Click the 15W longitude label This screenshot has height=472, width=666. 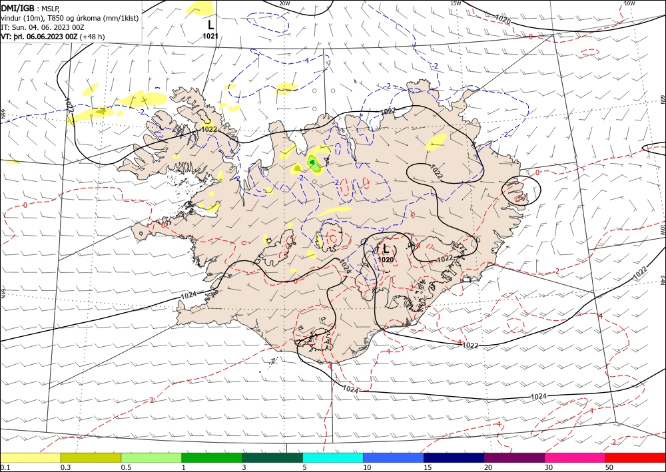456,3
